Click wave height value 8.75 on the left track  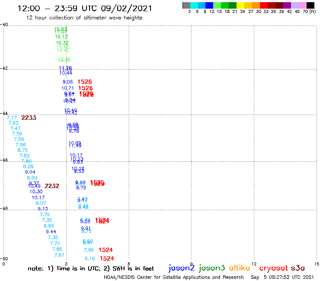22,150
